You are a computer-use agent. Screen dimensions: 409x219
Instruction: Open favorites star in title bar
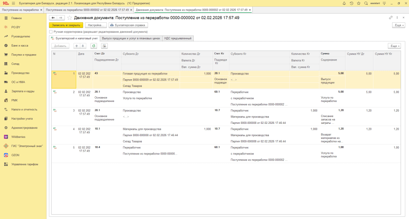(x=358, y=3)
